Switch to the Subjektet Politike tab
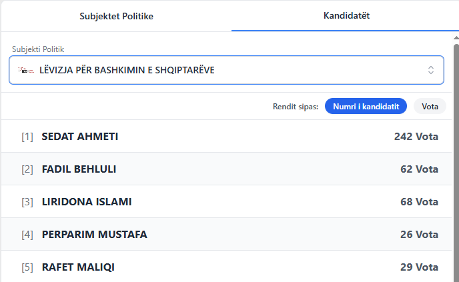The image size is (459, 282). (x=116, y=16)
